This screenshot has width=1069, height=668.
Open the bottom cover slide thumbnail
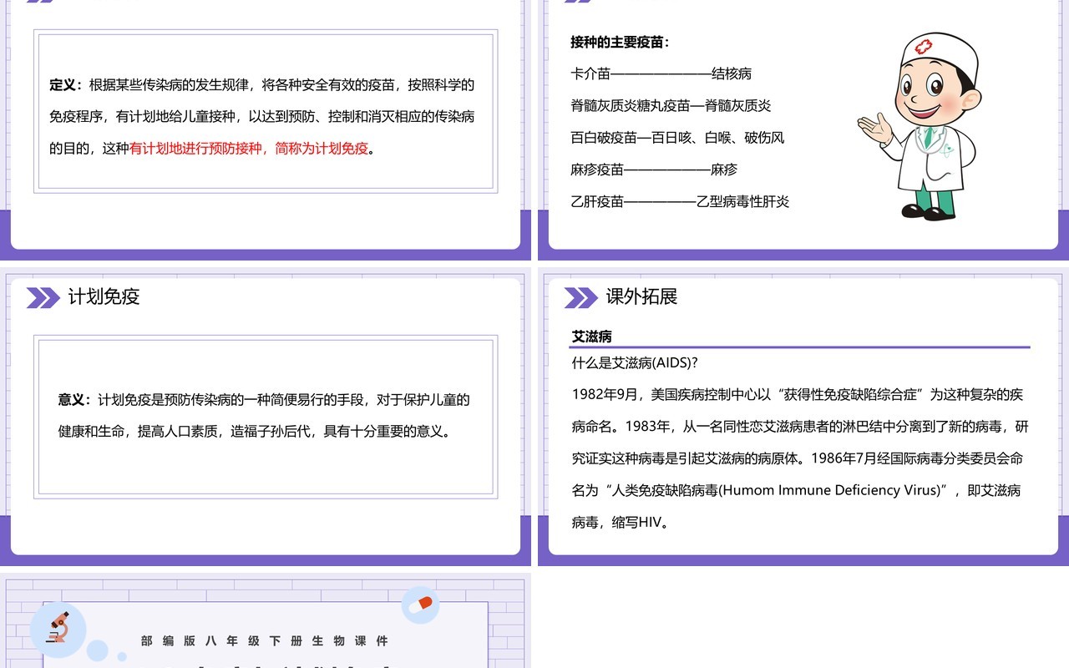tap(266, 620)
